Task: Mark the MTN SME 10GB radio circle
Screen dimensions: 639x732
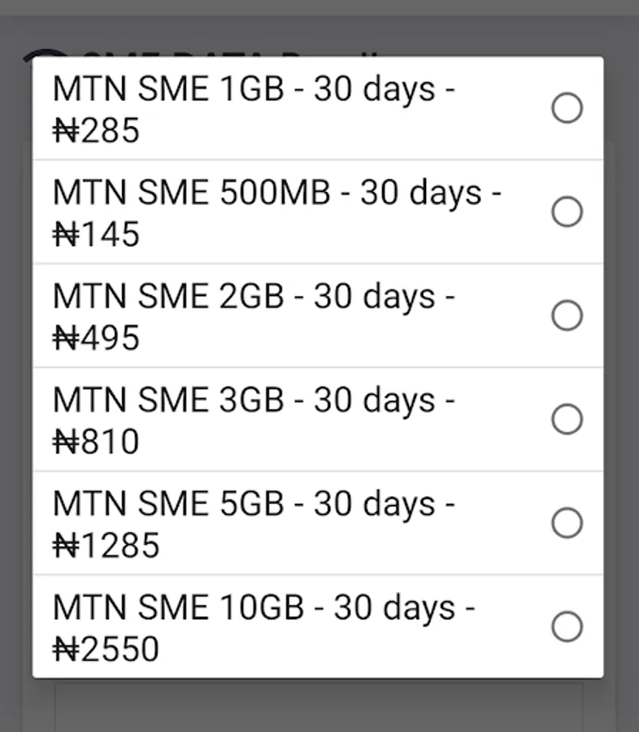Action: pyautogui.click(x=567, y=627)
